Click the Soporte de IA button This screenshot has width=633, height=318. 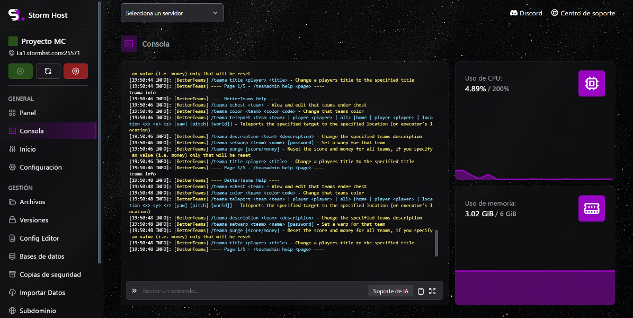(x=390, y=291)
